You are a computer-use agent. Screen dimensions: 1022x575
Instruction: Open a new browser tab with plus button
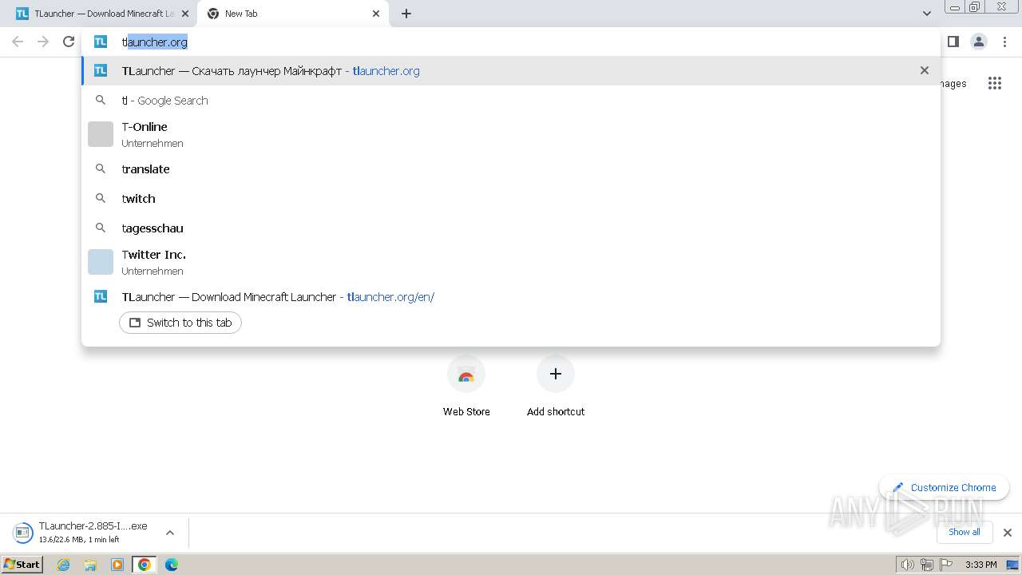coord(406,14)
